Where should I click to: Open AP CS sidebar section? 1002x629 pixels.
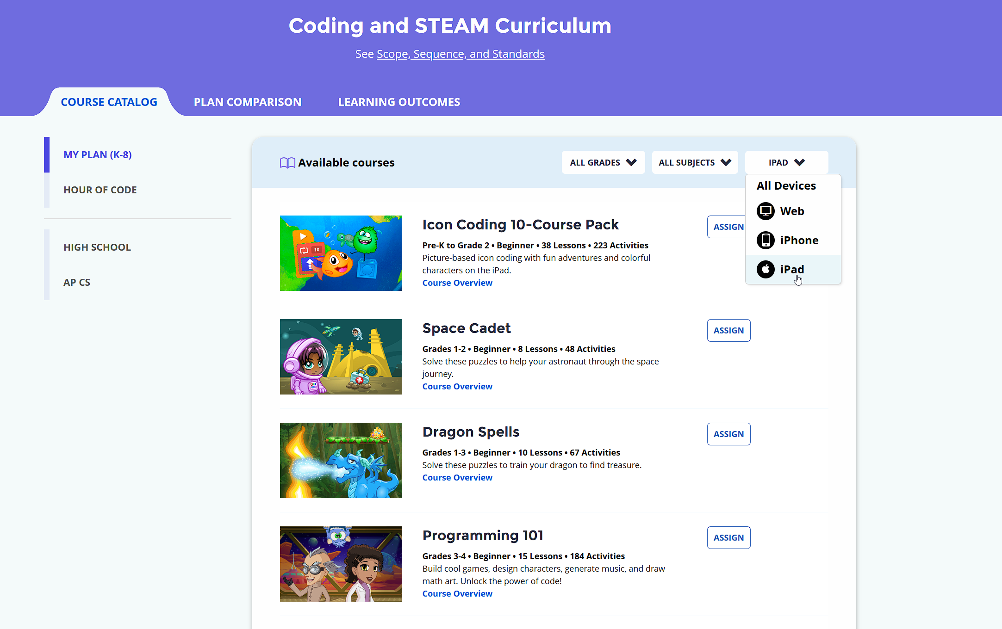click(x=77, y=283)
